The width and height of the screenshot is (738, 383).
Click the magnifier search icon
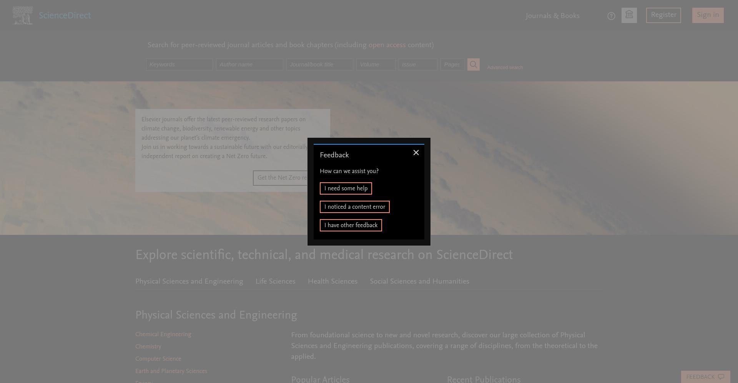[x=474, y=64]
